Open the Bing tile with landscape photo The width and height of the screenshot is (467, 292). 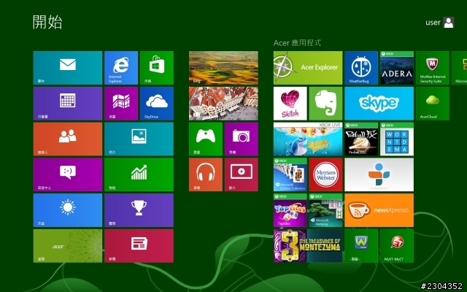223,68
